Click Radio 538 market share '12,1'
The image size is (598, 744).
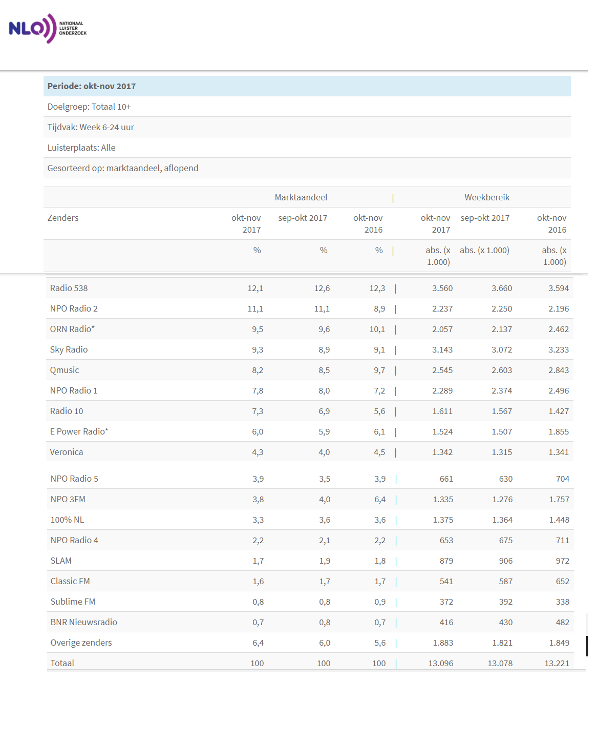255,288
